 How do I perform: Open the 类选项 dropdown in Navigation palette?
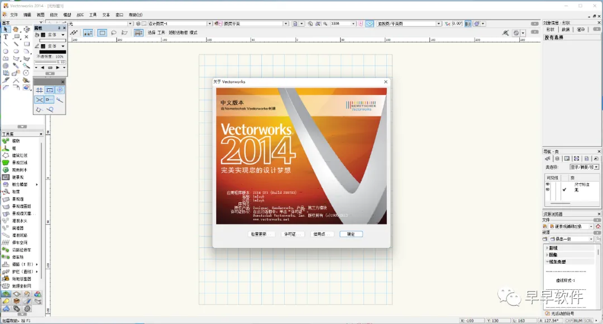584,167
